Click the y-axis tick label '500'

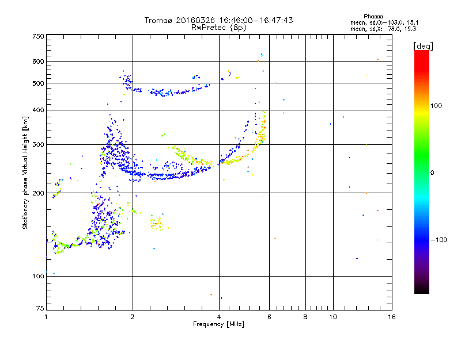point(38,83)
